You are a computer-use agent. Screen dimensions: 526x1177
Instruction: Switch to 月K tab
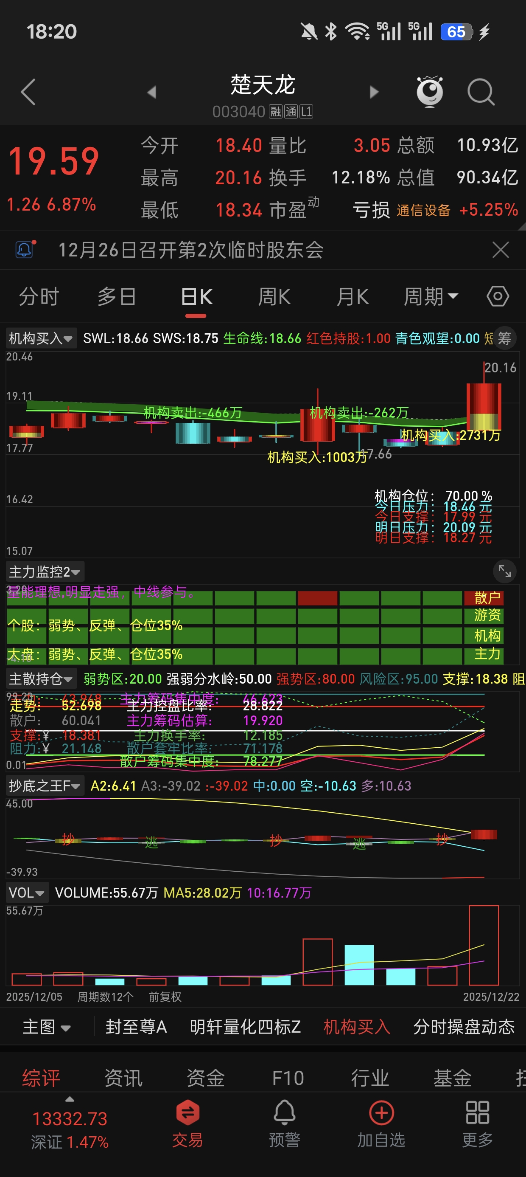click(x=353, y=296)
